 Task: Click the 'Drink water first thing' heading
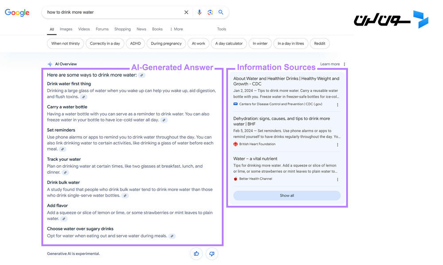(x=69, y=84)
